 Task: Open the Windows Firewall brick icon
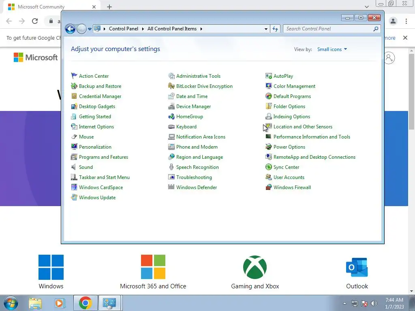[269, 187]
